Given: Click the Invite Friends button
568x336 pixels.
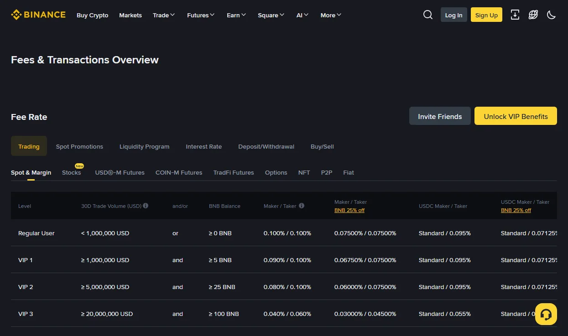Looking at the screenshot, I should tap(440, 116).
